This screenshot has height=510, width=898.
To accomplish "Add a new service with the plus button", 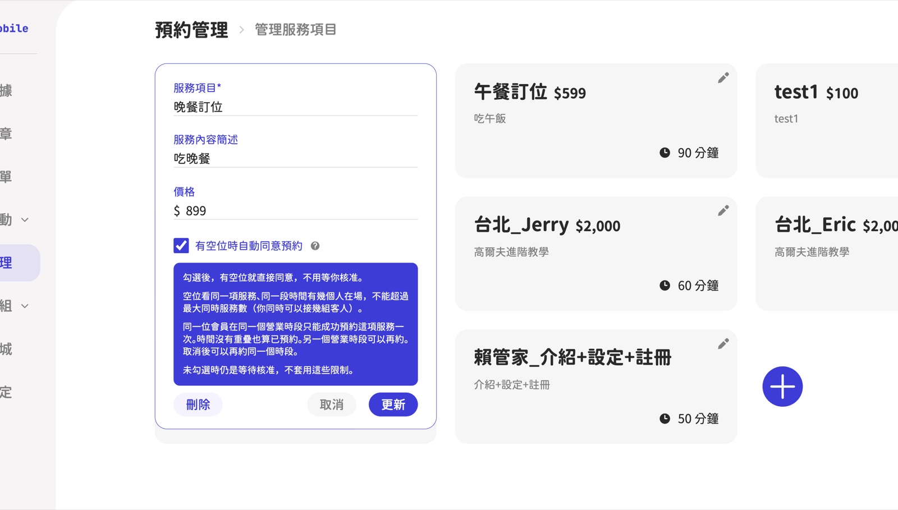I will tap(782, 387).
